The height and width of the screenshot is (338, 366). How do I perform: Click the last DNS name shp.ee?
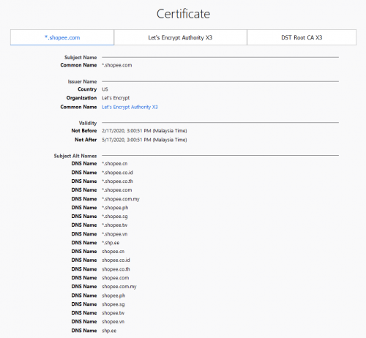(x=109, y=331)
